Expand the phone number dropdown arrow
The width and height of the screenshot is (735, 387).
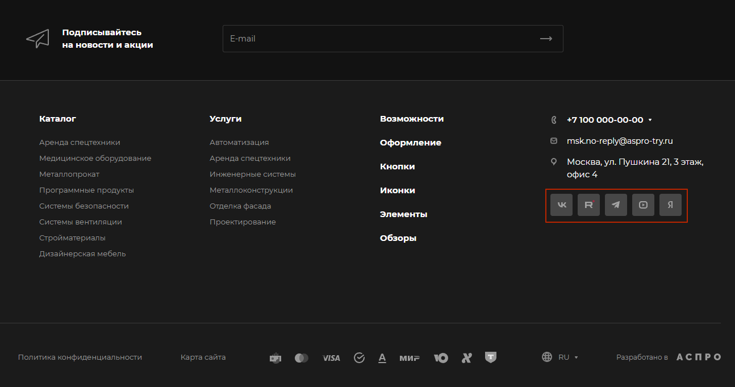pyautogui.click(x=650, y=120)
